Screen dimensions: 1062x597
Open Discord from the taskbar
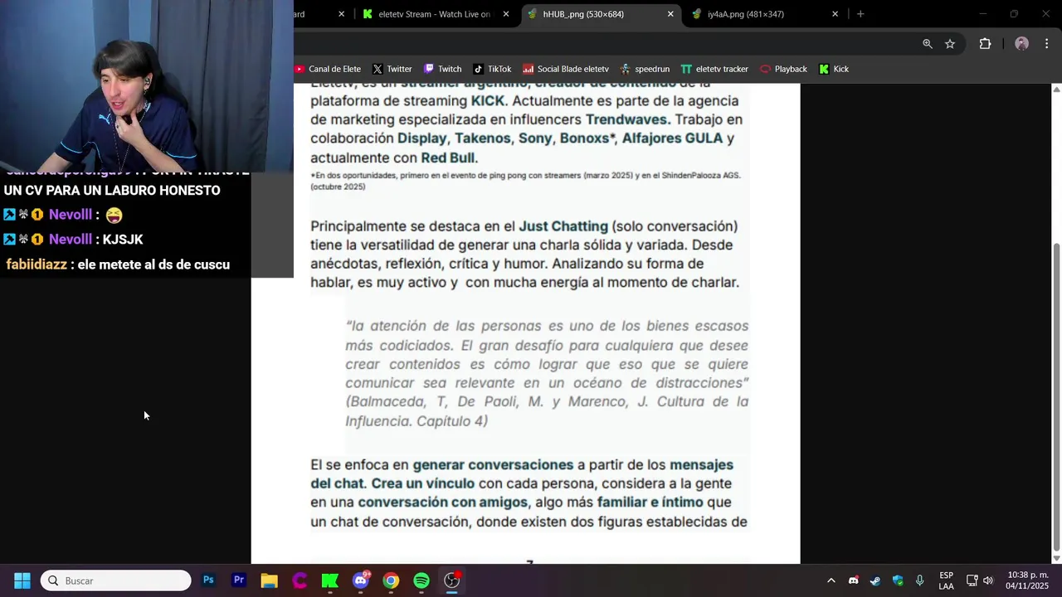click(361, 580)
